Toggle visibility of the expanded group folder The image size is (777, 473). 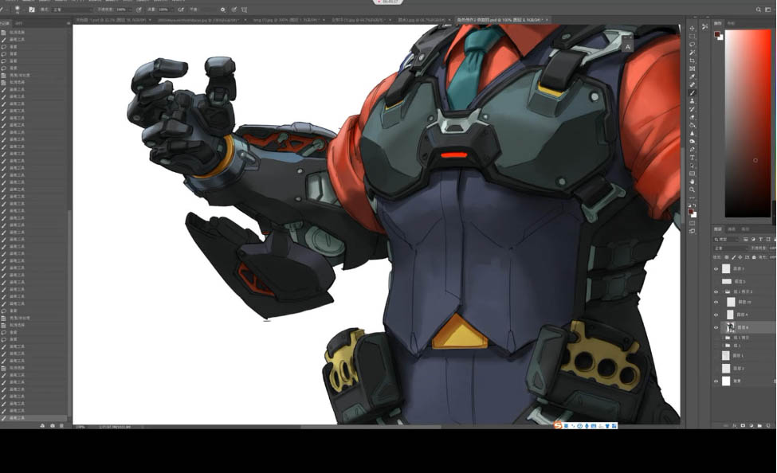tap(716, 291)
